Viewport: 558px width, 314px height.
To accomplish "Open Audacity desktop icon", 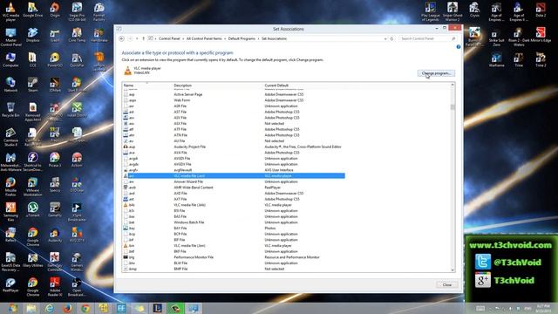I will [x=55, y=235].
